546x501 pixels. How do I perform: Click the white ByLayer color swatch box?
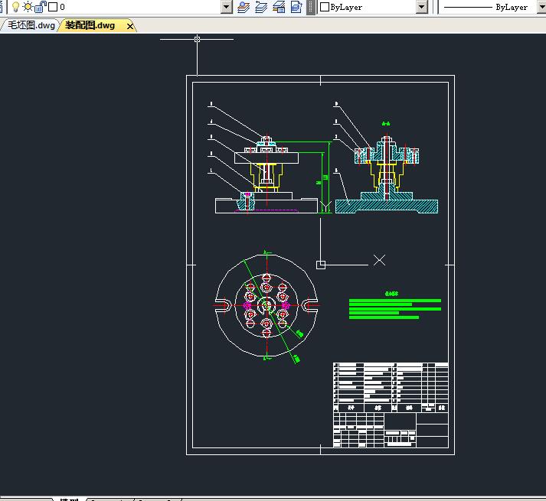point(325,7)
